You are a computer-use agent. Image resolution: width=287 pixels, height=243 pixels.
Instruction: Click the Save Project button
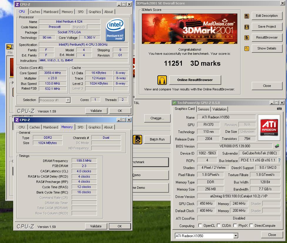pos(267,27)
